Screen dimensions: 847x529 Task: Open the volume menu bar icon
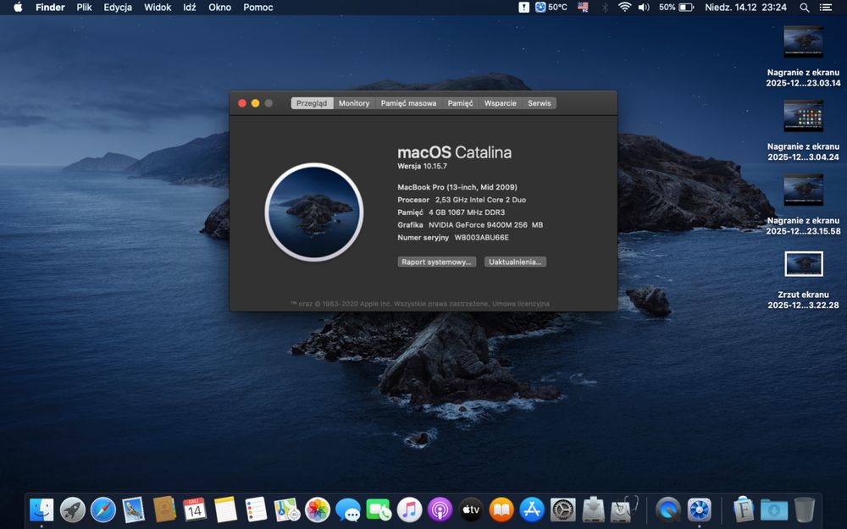point(644,7)
